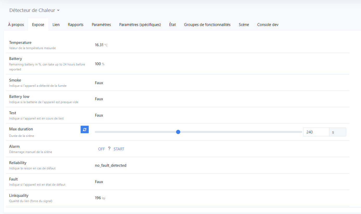Screen dimensions: 361x214
Task: Click slider track right of the handle
Action: pyautogui.click(x=239, y=132)
